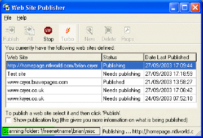Viewport: 203px width, 138px height.
Task: Click Needs publishing status for Test site
Action: coord(123,74)
